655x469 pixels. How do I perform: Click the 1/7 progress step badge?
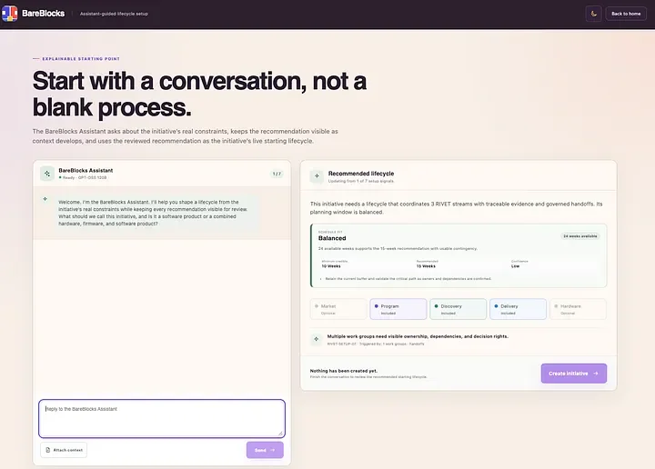pyautogui.click(x=277, y=174)
